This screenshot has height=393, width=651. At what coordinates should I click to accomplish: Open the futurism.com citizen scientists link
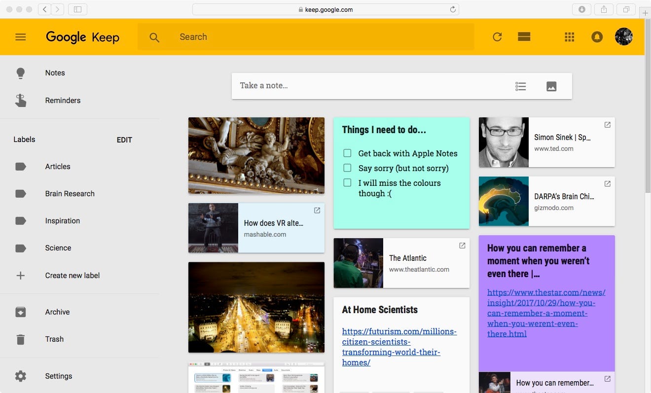399,347
